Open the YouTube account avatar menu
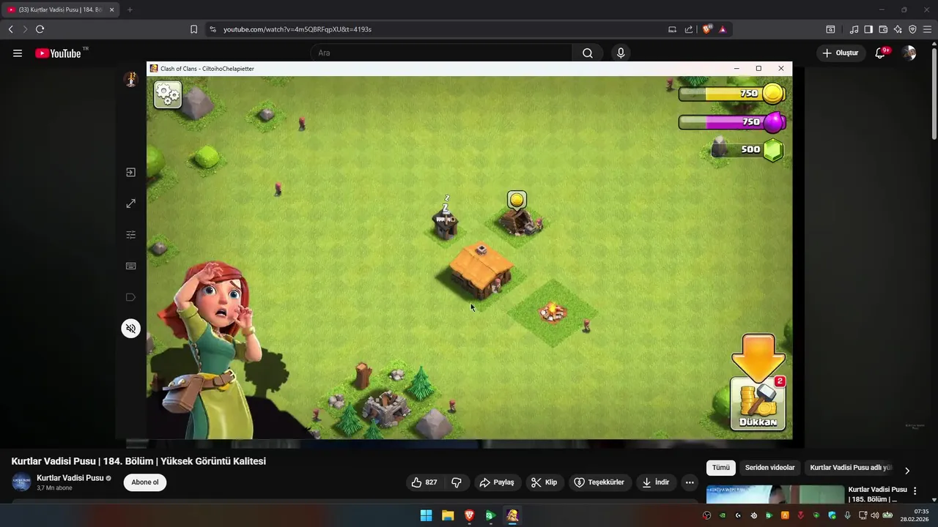 (x=909, y=53)
